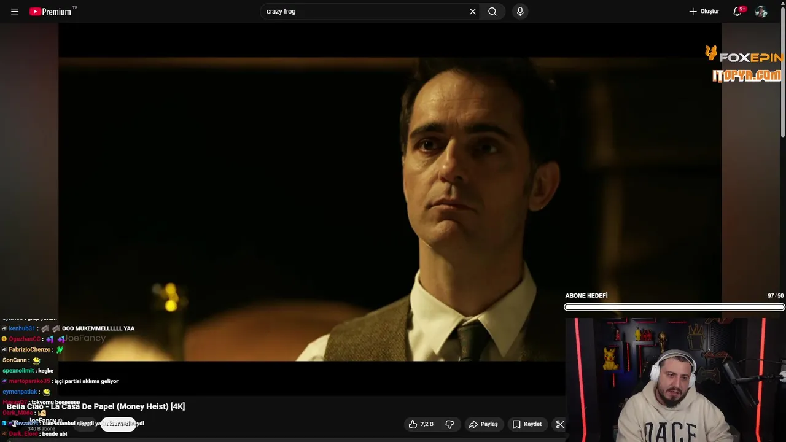Open notifications bell with 9+ badge
The width and height of the screenshot is (786, 442).
739,11
